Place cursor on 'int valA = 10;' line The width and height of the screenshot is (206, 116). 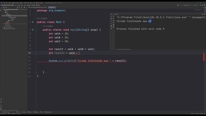59,34
